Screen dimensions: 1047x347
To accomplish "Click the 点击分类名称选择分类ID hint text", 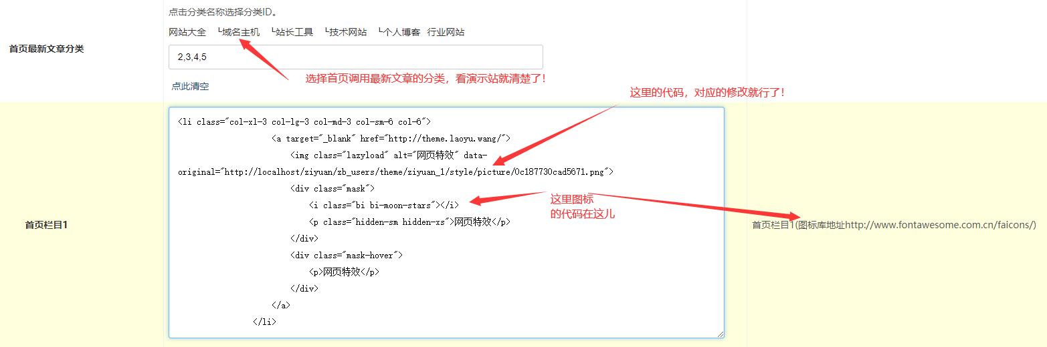I will click(223, 11).
